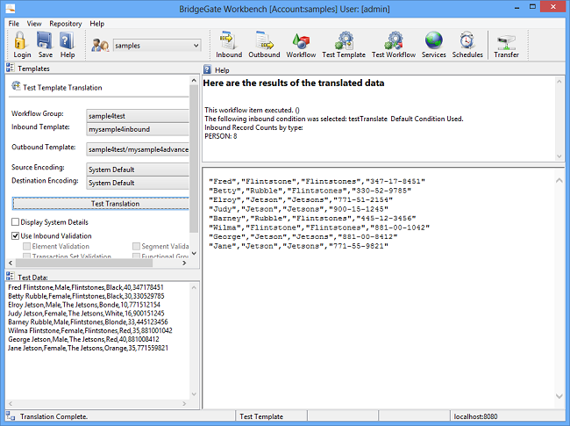This screenshot has width=570, height=426.
Task: Click the George Jetson test data line
Action: point(83,339)
